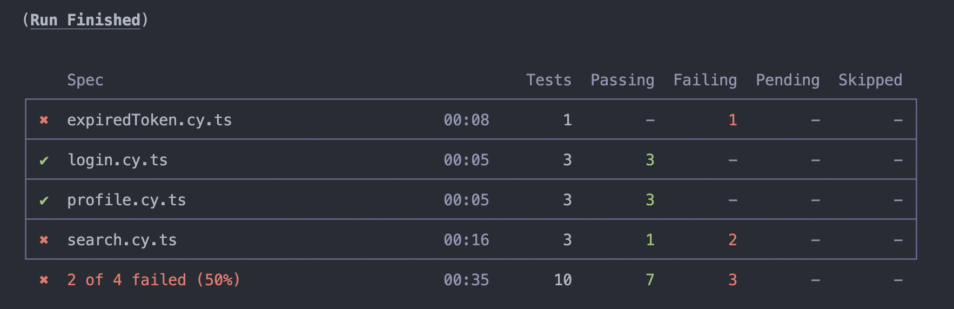Screen dimensions: 954x309
Task: Click the red X icon in summary row
Action: tap(44, 280)
